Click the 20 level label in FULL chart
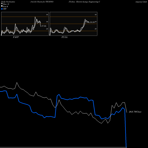Screen dimensions: 148x148 pyautogui.click(x=96, y=29)
